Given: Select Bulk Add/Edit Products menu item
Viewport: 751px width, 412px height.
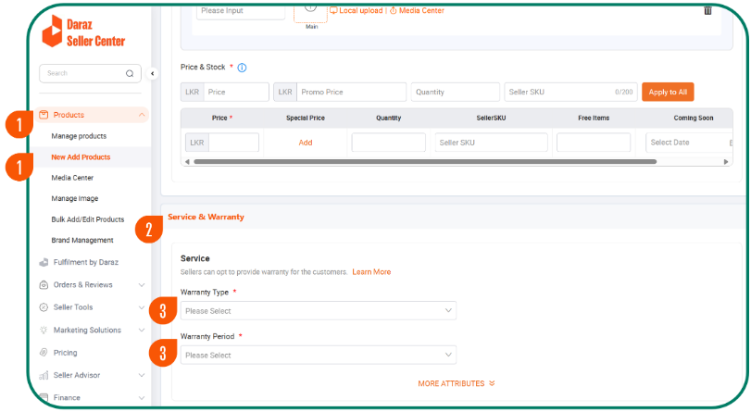Looking at the screenshot, I should (x=88, y=219).
